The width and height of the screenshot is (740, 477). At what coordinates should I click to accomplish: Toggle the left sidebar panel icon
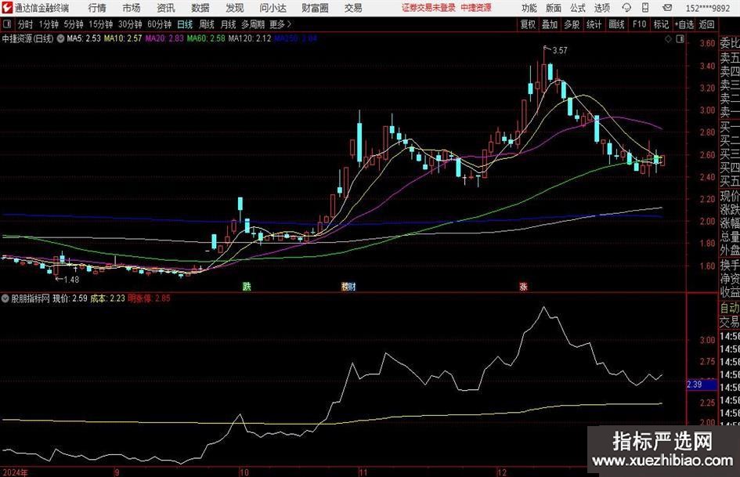pyautogui.click(x=6, y=24)
